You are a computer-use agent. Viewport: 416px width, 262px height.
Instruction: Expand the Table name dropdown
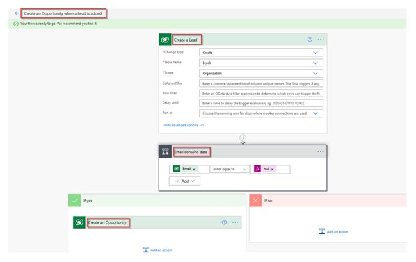pyautogui.click(x=316, y=63)
